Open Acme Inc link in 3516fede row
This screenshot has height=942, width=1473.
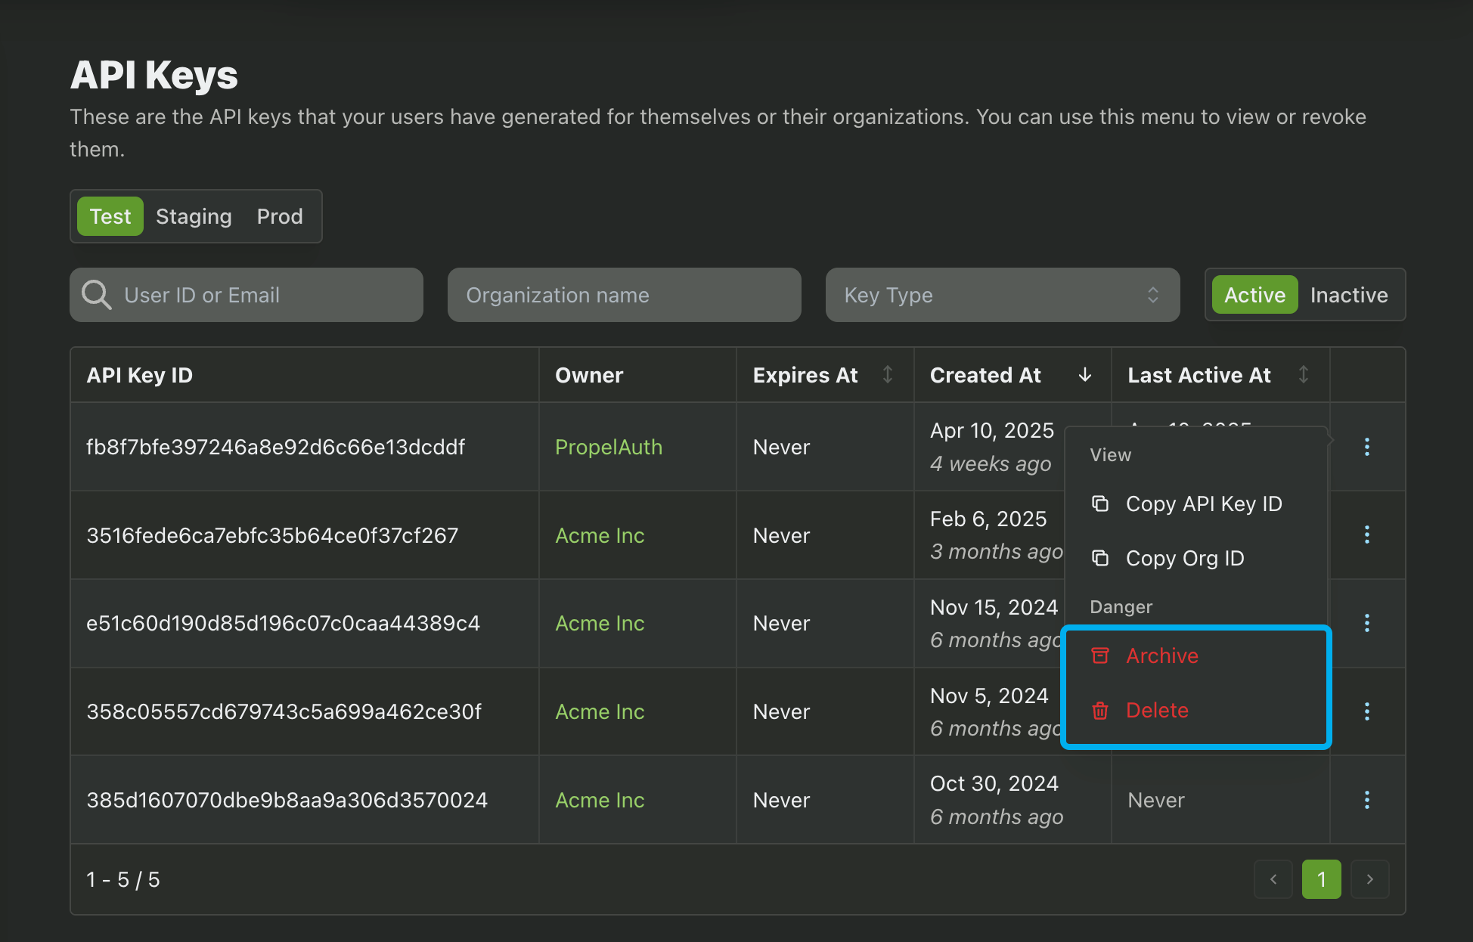[x=600, y=535]
